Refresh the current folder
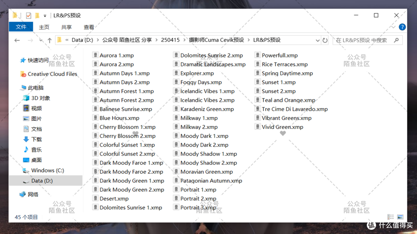Viewport: 417px width, 234px height. pos(325,40)
